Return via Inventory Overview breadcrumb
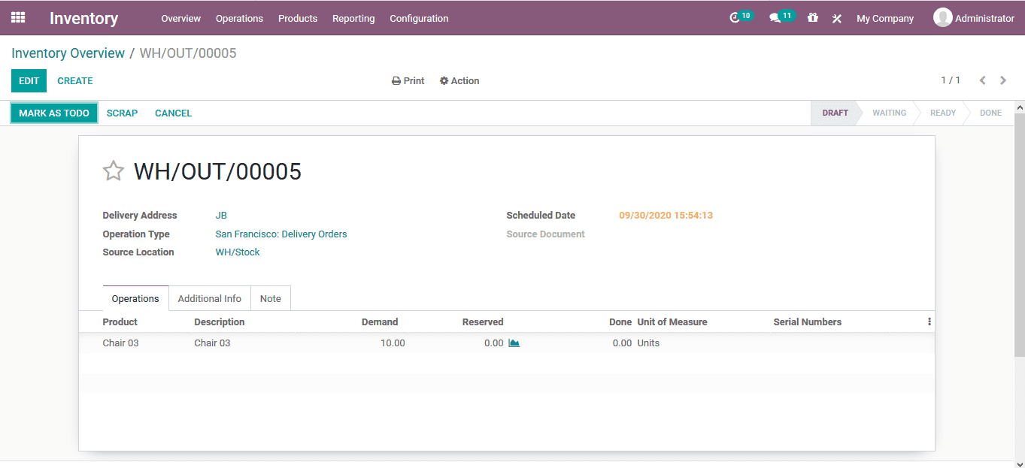Image resolution: width=1025 pixels, height=468 pixels. pos(68,53)
